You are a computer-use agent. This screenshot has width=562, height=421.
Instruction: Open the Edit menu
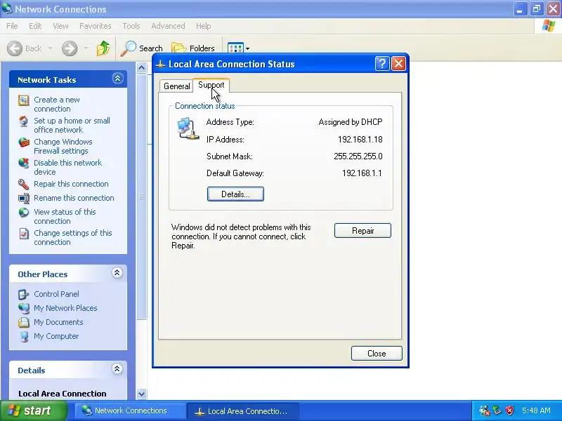click(x=34, y=26)
